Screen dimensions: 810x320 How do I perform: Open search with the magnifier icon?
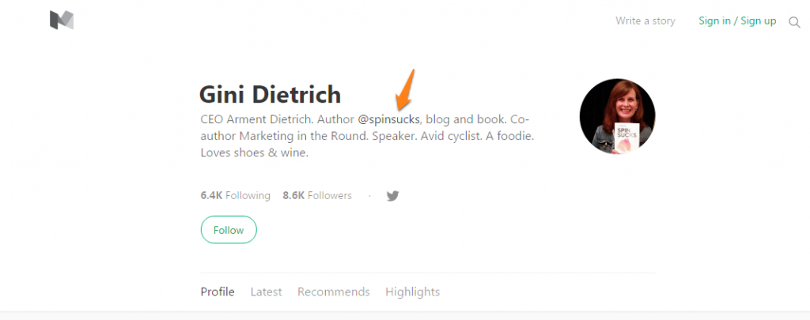click(x=794, y=22)
